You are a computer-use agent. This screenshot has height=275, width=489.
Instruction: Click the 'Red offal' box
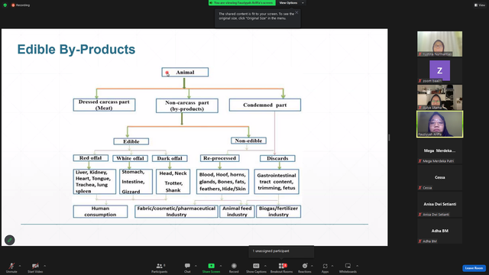coord(90,158)
